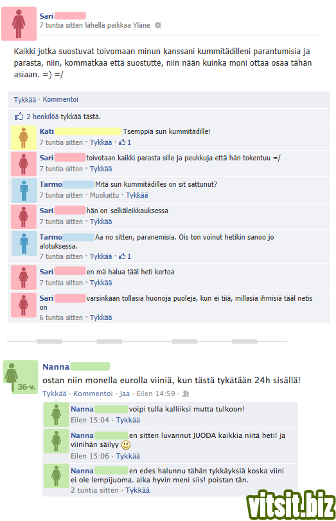Like Nanna's 'voipi tulla kalliiksi' comment
Viewport: 336px width, 521px height.
tap(128, 420)
